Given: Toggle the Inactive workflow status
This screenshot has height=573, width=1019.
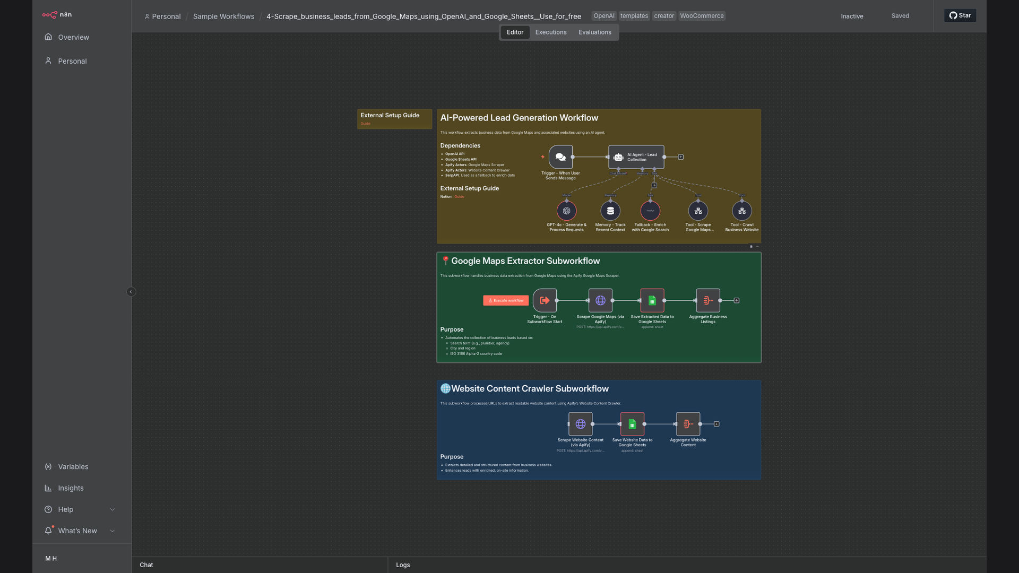Looking at the screenshot, I should tap(852, 16).
